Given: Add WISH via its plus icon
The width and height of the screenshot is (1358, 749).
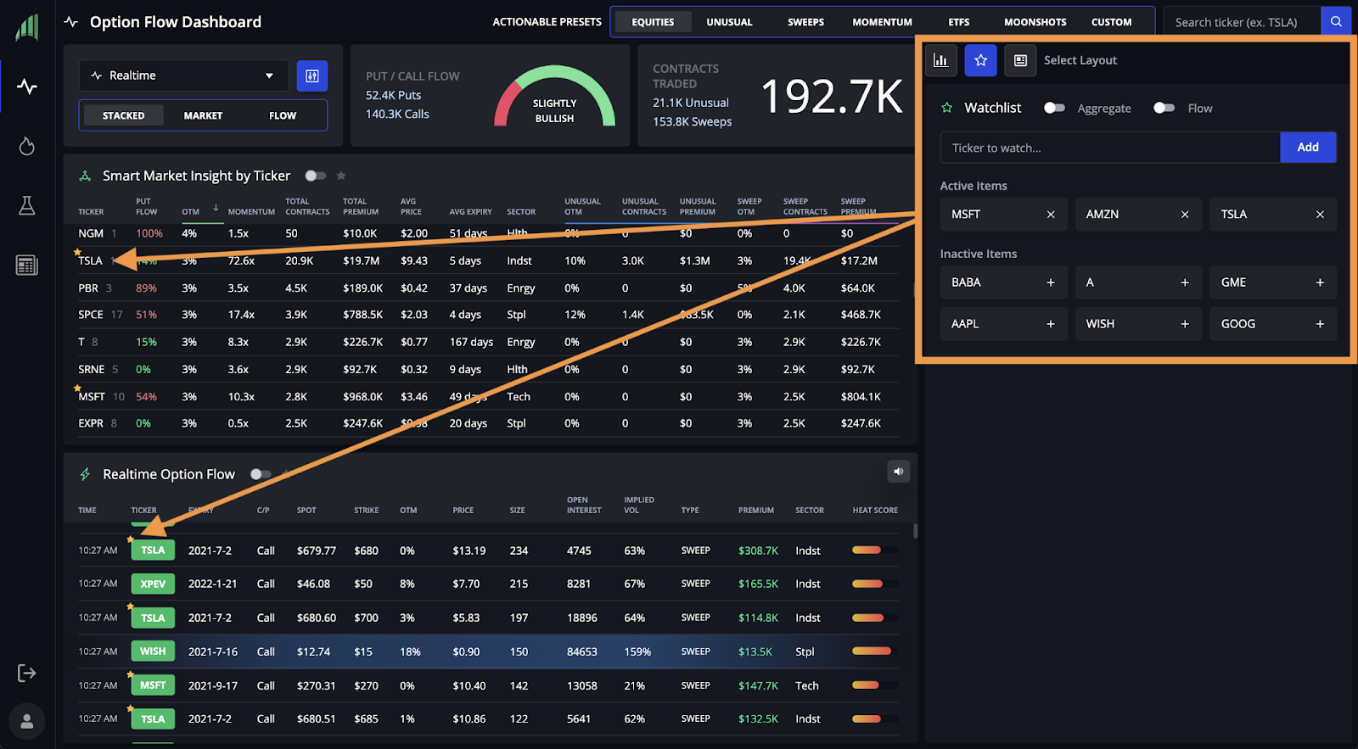Looking at the screenshot, I should pos(1185,324).
